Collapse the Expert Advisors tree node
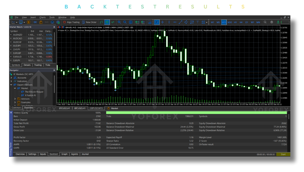Viewport: 304px width, 172px height. point(11,85)
